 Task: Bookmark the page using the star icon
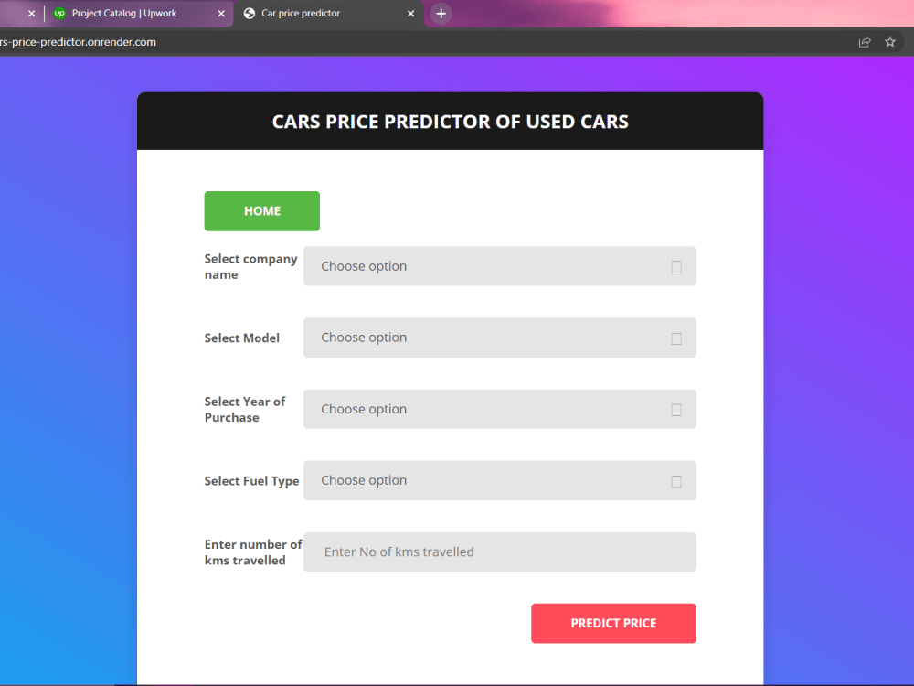point(890,41)
